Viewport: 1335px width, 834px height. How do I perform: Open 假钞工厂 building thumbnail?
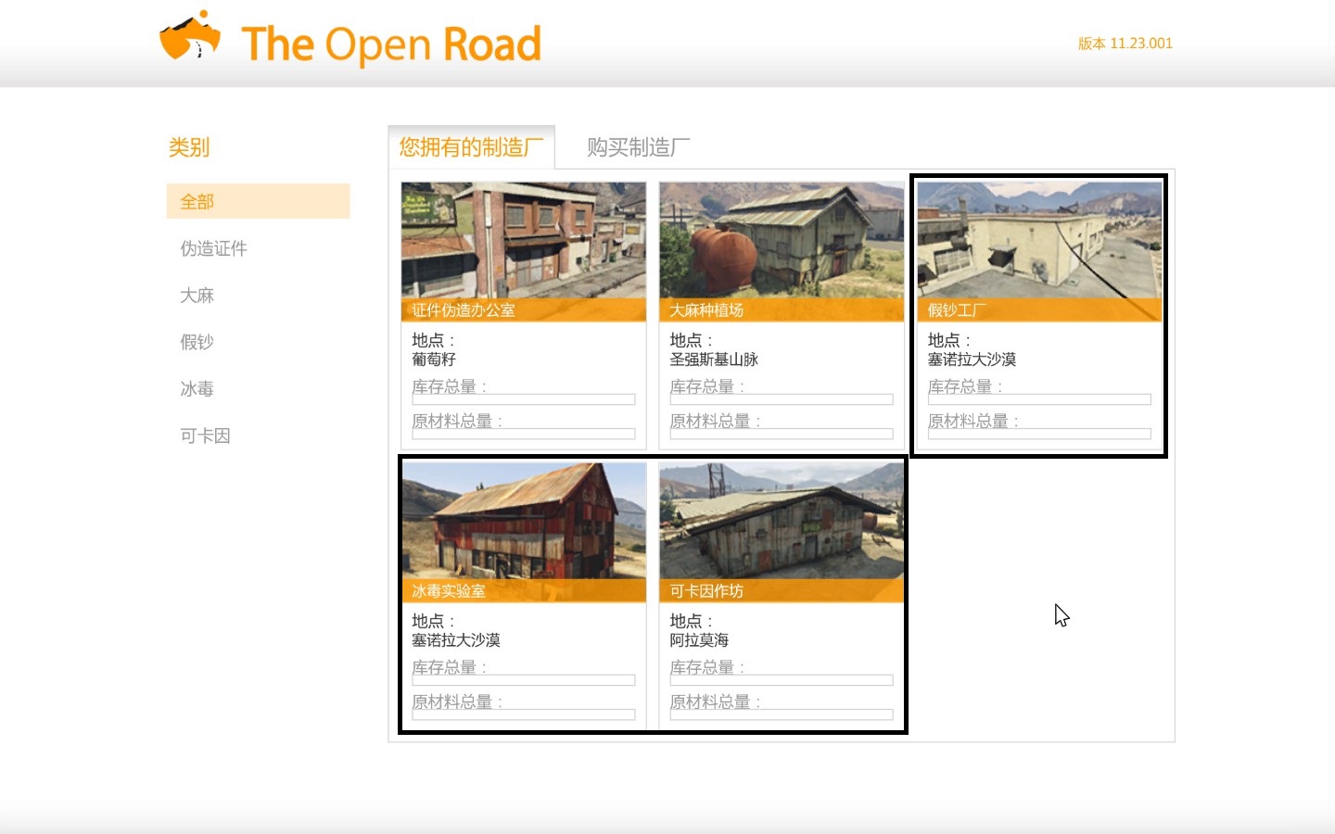[x=1039, y=241]
